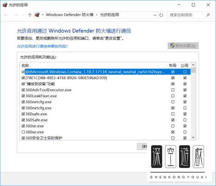This screenshot has height=186, width=216.
Task: Click the shield icon on 更改设置 button
Action: point(172,46)
